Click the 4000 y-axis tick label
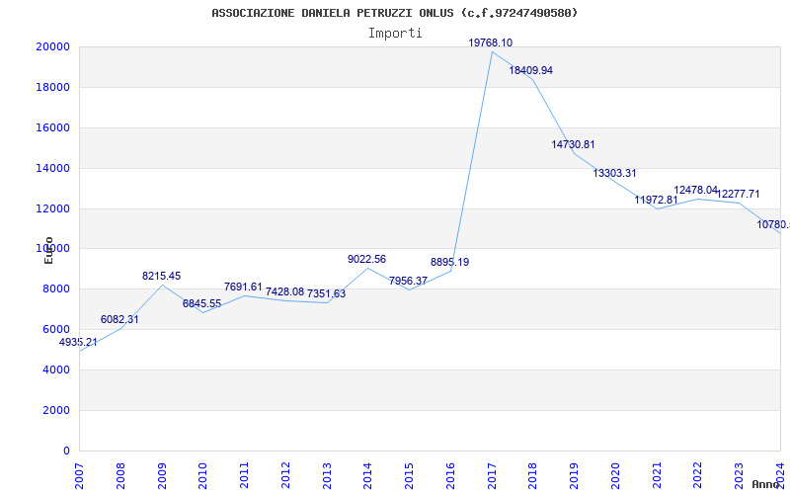Viewport: 790px width, 494px height. click(55, 370)
